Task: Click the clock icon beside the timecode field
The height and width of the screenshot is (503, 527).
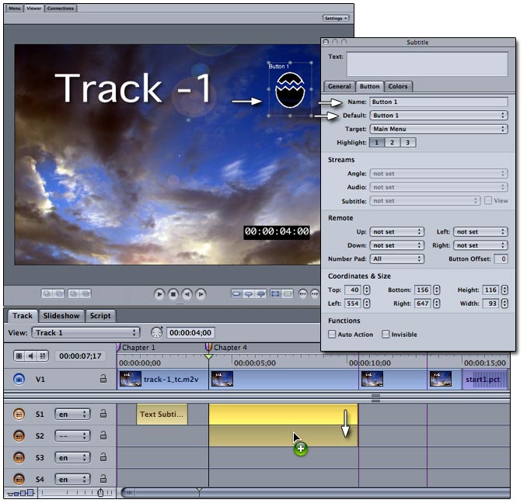Action: click(156, 332)
